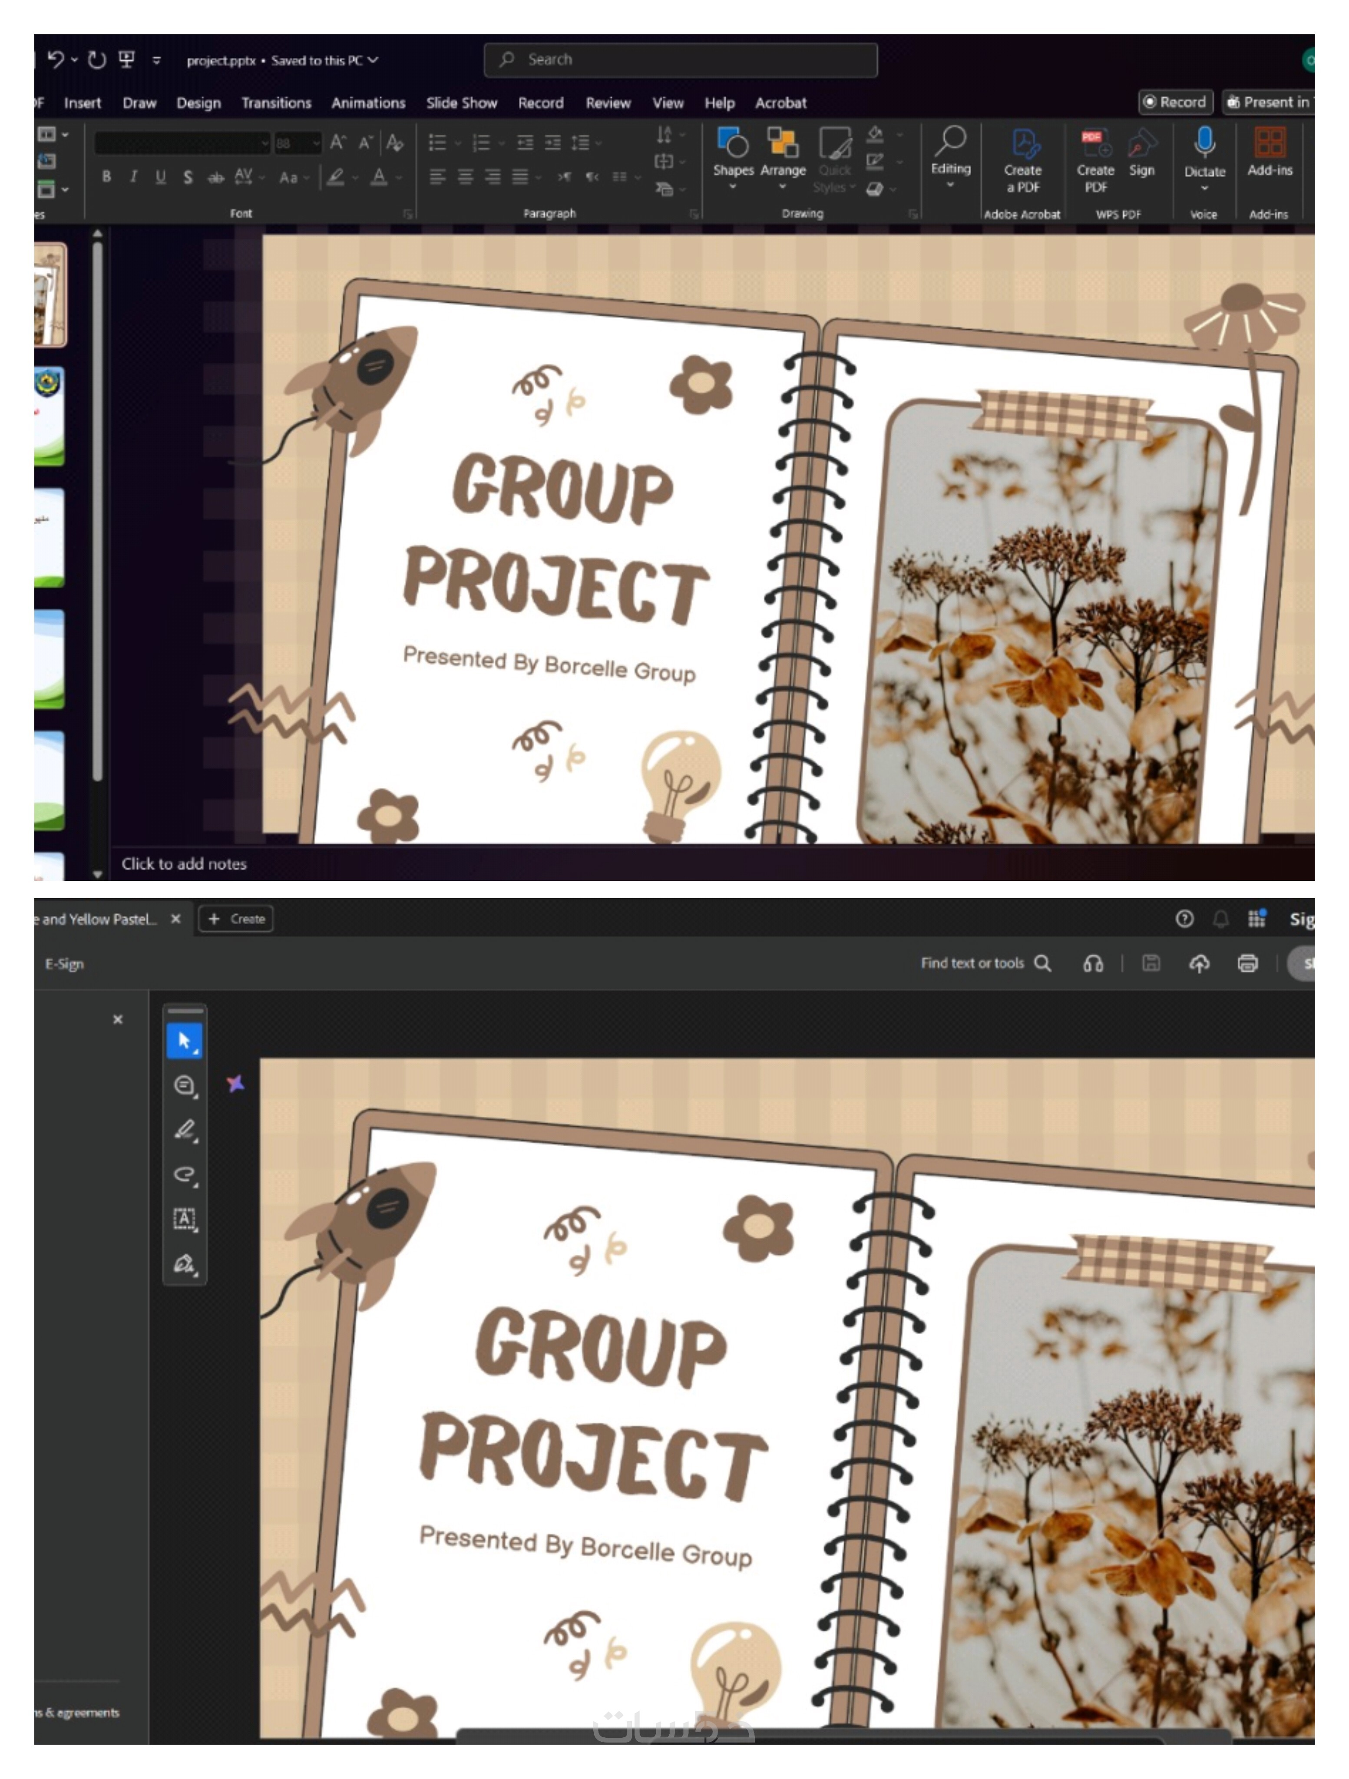Toggle Bold formatting in Font group
The width and height of the screenshot is (1349, 1779).
(106, 177)
